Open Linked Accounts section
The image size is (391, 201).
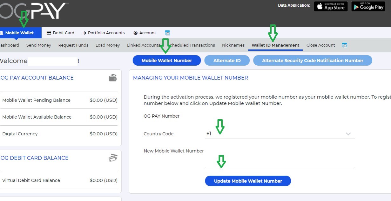[143, 45]
